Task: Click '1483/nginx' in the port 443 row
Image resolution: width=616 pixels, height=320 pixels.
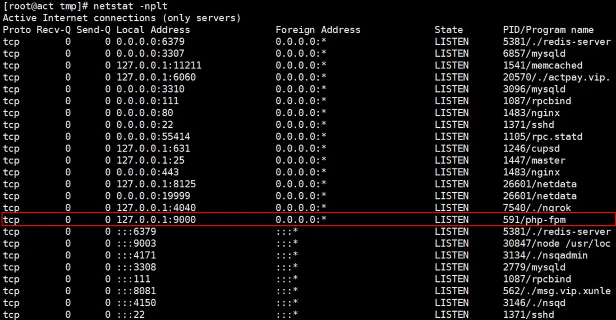Action: click(x=531, y=172)
